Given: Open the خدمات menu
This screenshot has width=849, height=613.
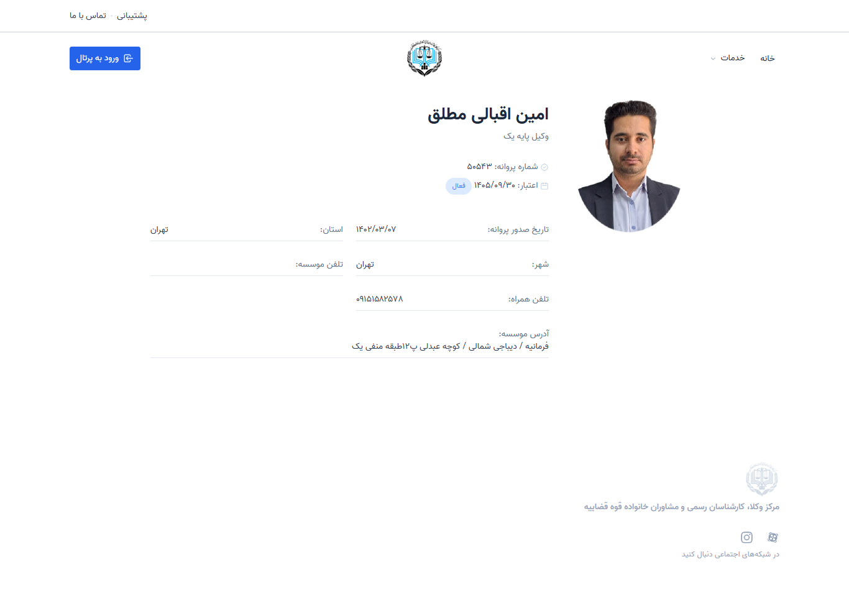Looking at the screenshot, I should pyautogui.click(x=732, y=58).
